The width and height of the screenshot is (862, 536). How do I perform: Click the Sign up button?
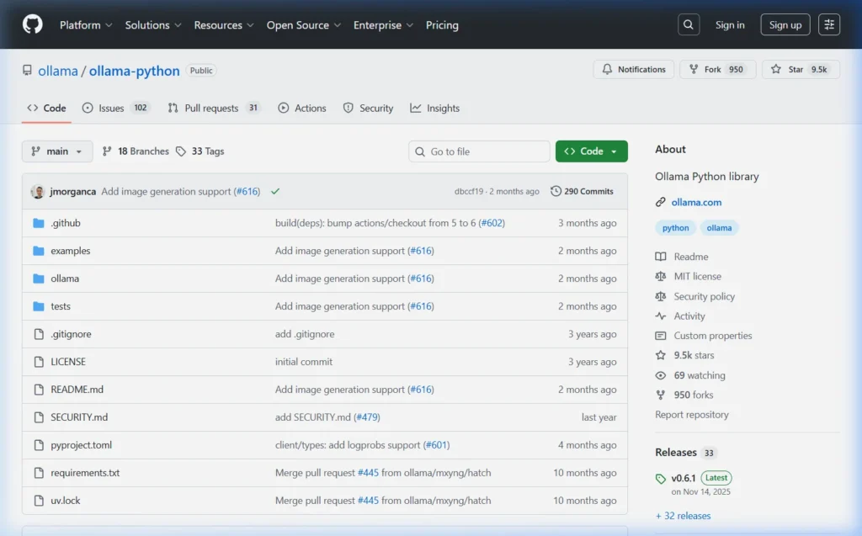coord(785,25)
